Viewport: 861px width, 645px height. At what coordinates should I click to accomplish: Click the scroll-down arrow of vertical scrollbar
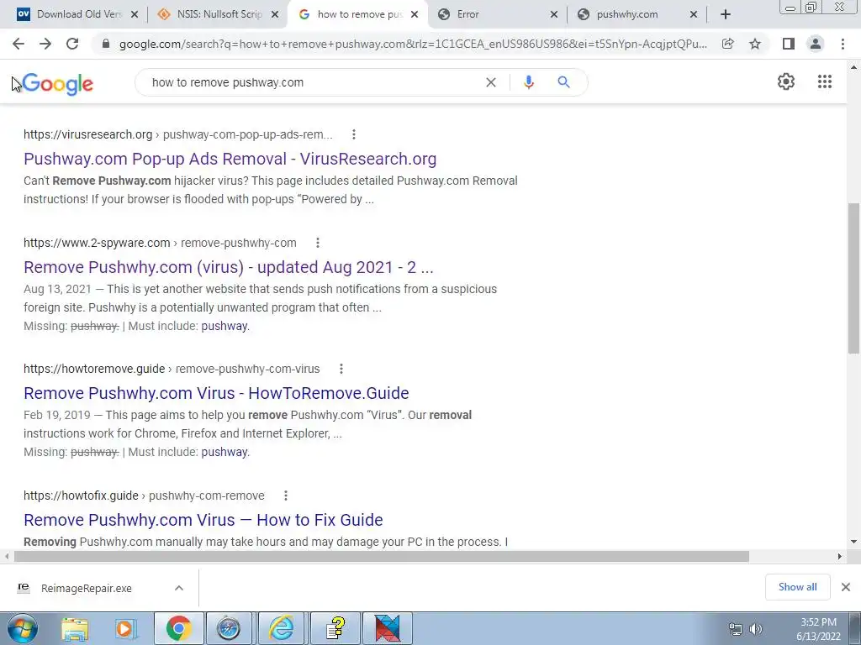click(x=853, y=542)
